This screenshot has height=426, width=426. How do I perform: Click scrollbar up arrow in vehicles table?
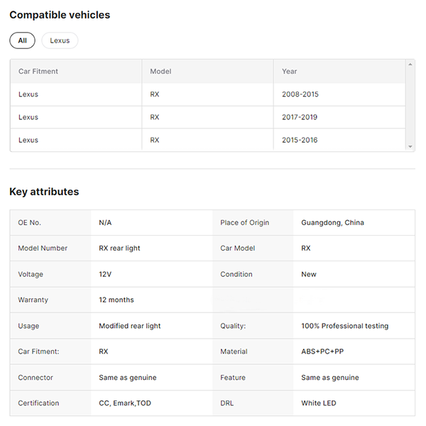point(410,65)
